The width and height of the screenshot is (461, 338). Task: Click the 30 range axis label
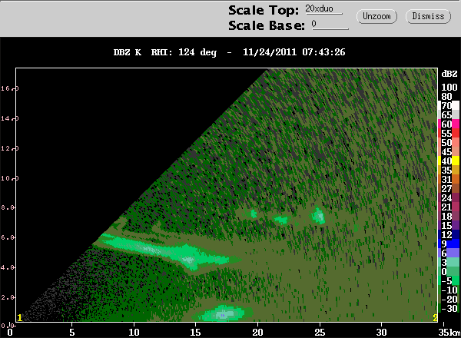click(x=381, y=333)
